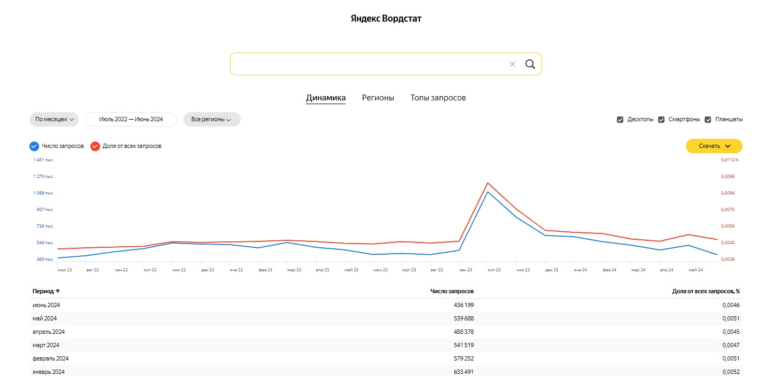Click the май 24 axis label
Viewport: 779px width, 376px height.
coord(696,270)
